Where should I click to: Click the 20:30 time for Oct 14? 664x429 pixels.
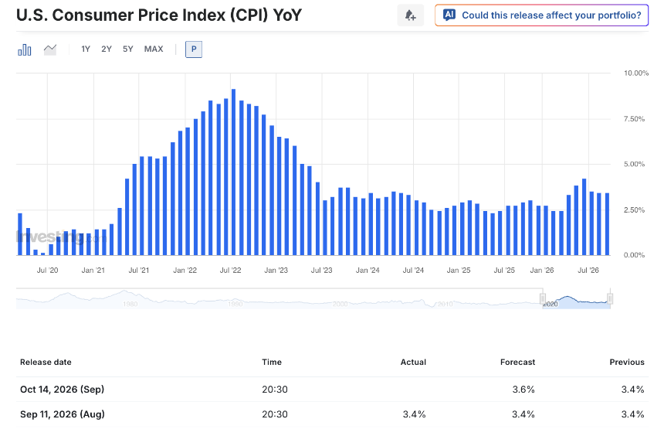pos(275,389)
